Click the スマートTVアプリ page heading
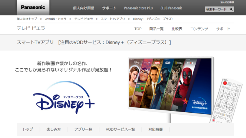Screen dimensions: 246x138 pos(94,42)
